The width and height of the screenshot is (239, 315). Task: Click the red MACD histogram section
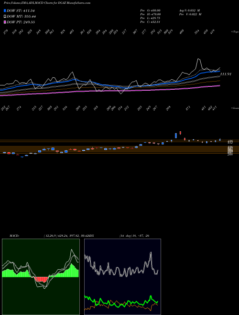tap(42, 279)
